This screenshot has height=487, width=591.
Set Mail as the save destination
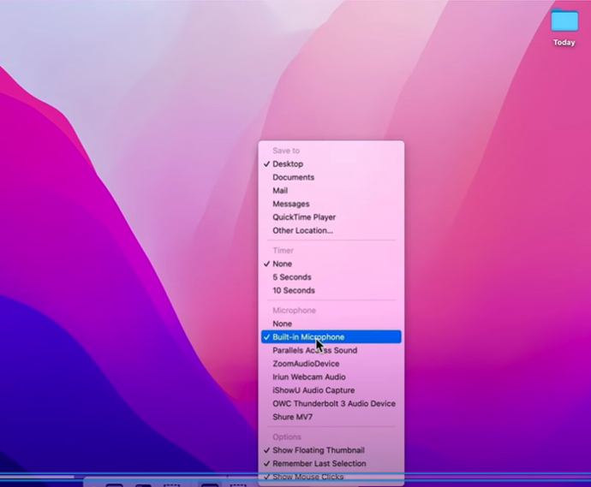point(331,191)
